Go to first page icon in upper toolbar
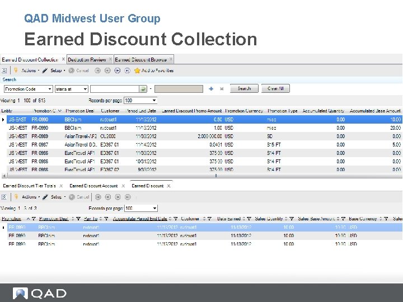Screen dimensions: 403x302 click(97, 70)
